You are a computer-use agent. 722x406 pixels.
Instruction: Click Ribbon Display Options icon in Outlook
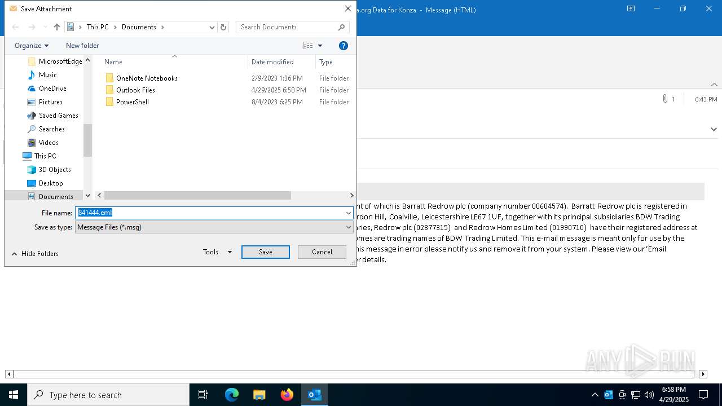[x=631, y=9]
